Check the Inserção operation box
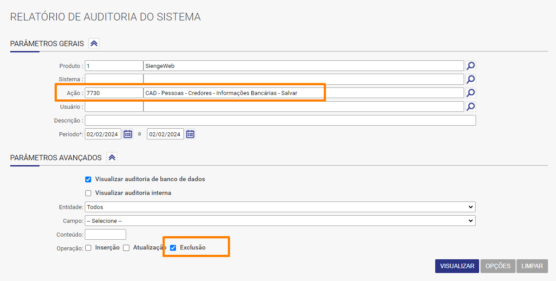 pyautogui.click(x=88, y=248)
